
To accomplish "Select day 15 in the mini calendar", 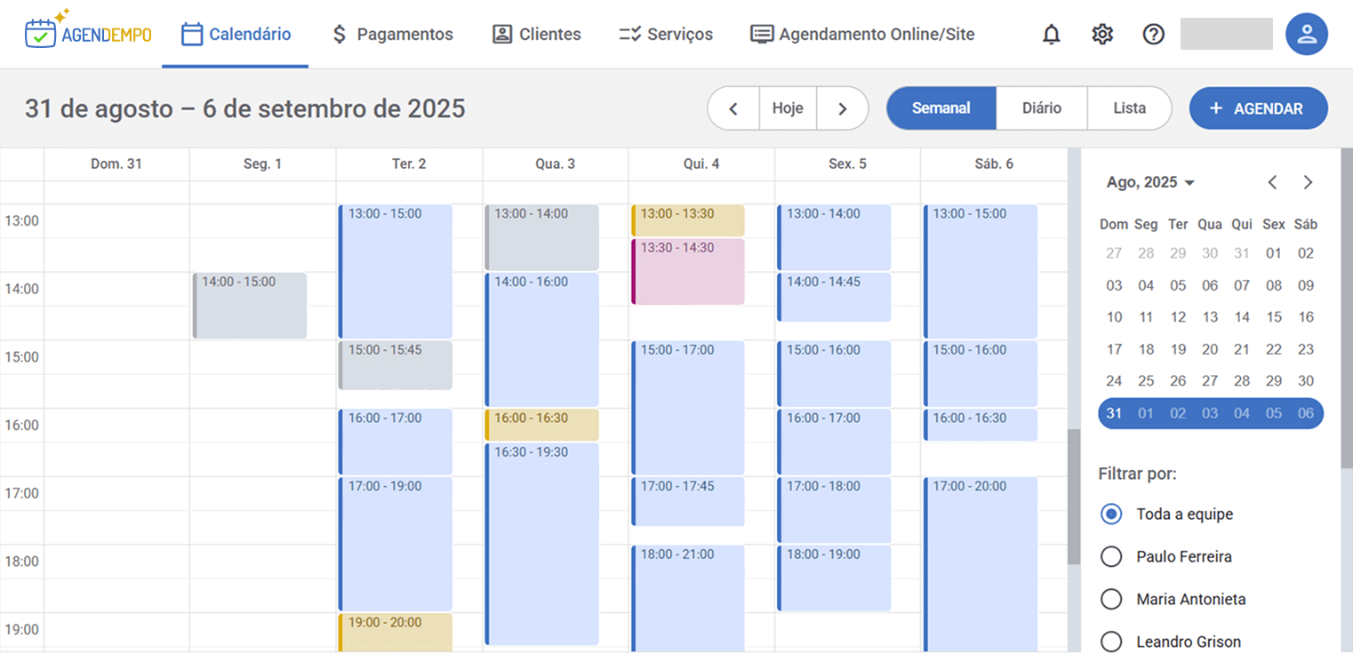I will click(x=1274, y=316).
